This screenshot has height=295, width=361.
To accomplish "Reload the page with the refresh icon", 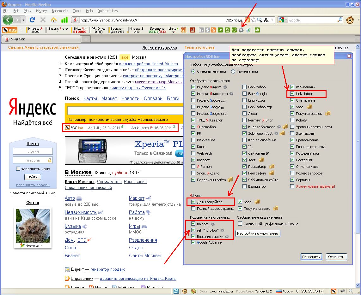I will click(x=32, y=20).
